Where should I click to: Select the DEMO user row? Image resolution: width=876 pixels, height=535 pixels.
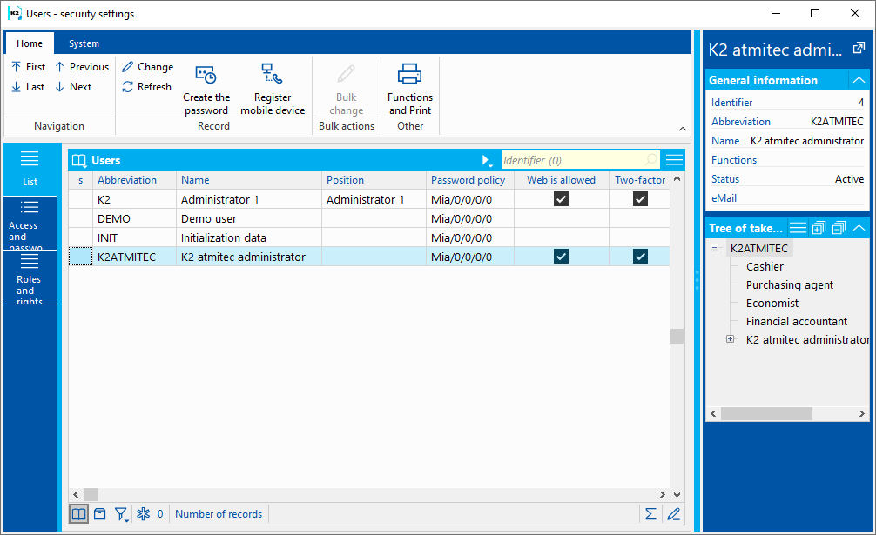click(368, 218)
